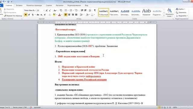This screenshot has width=193, height=109.
Task: Click the red font color button
Action: pyautogui.click(x=59, y=15)
